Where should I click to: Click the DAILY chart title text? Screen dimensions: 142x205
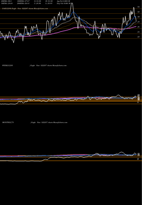[25, 9]
